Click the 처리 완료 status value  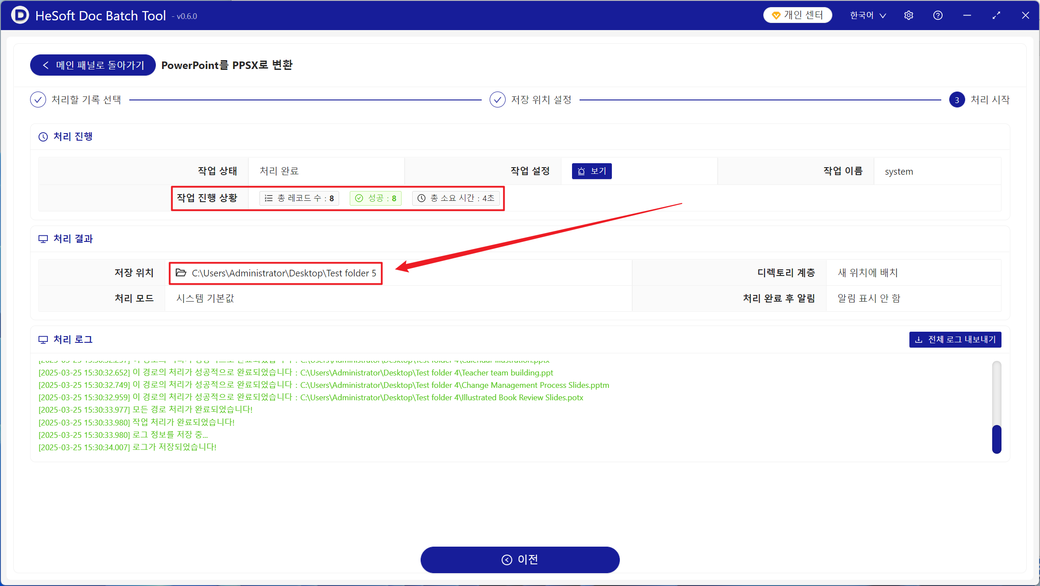279,171
